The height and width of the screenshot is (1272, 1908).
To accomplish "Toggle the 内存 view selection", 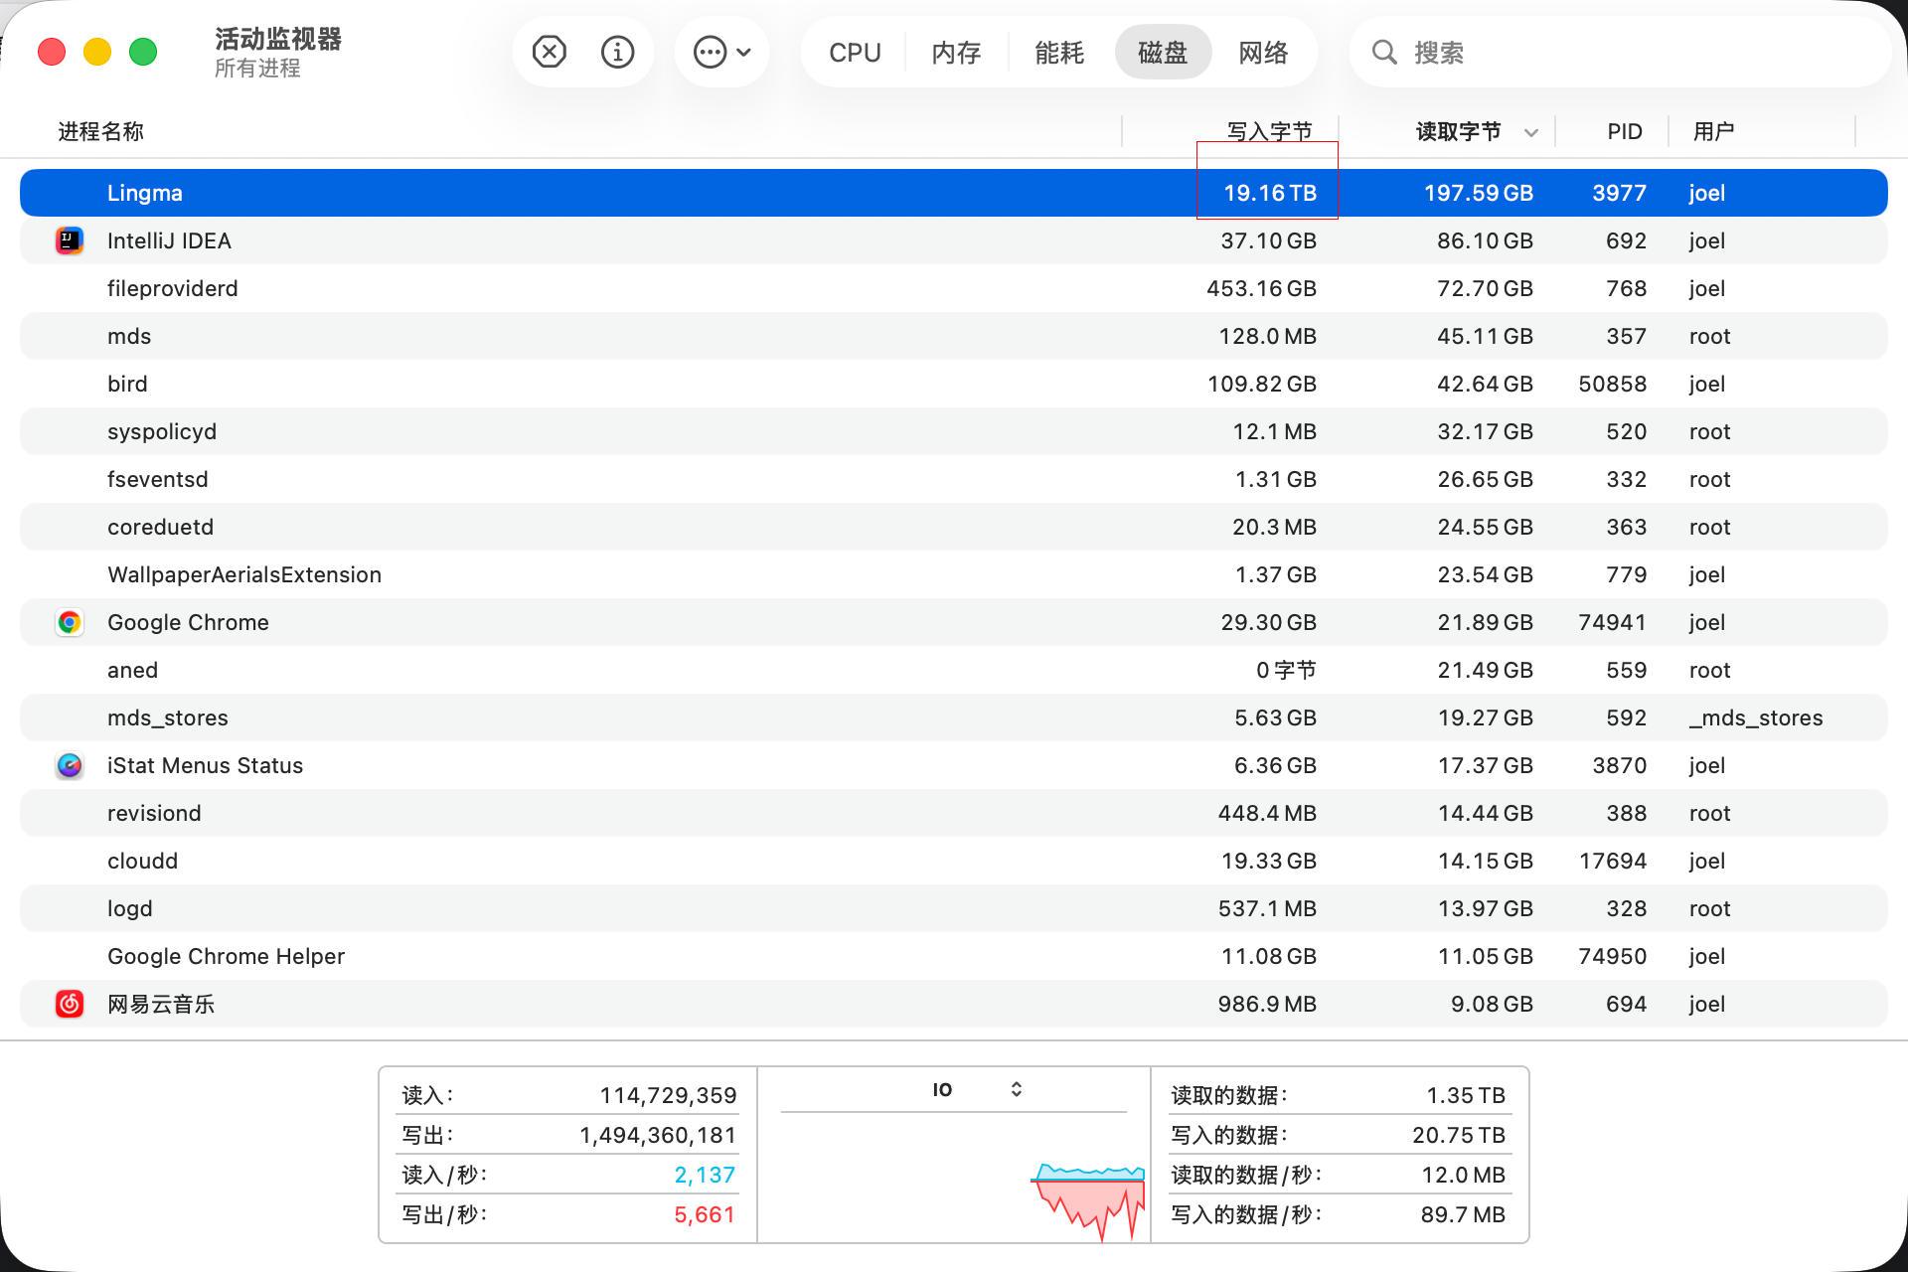I will click(x=956, y=52).
